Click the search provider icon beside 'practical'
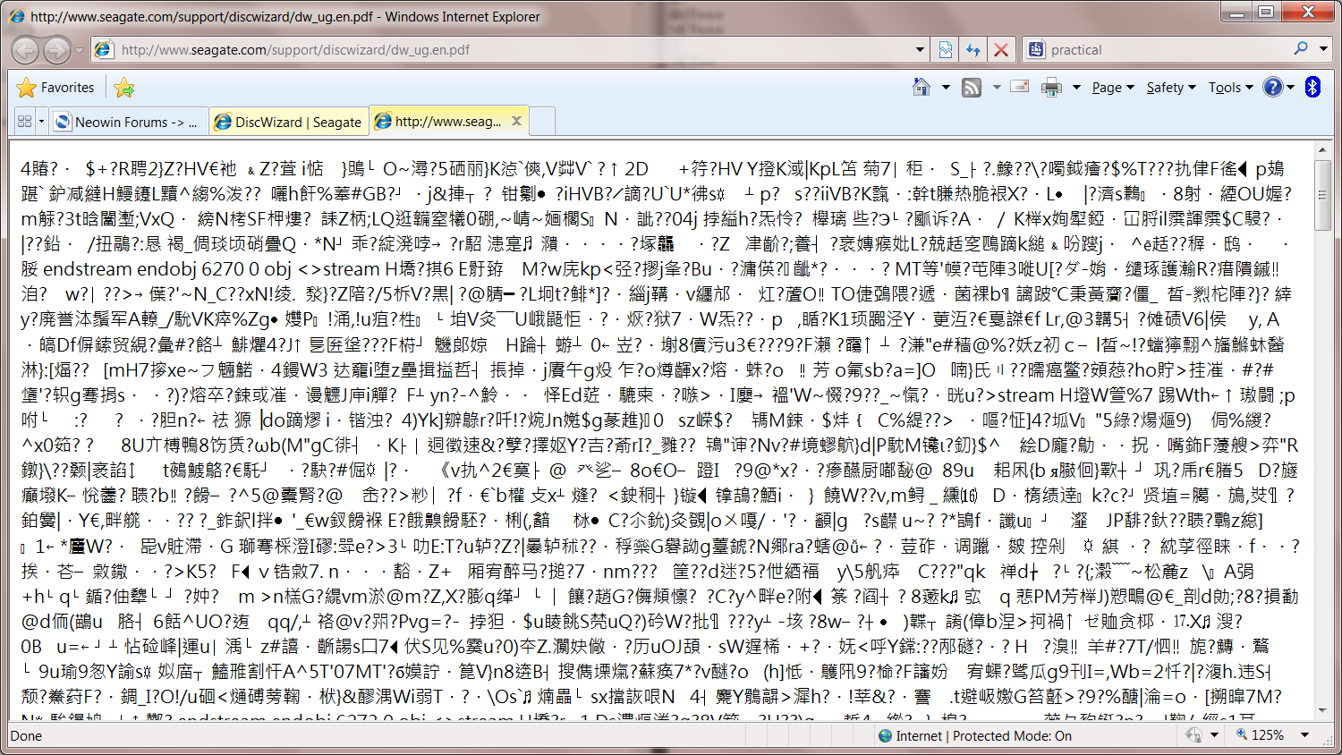 (1036, 50)
